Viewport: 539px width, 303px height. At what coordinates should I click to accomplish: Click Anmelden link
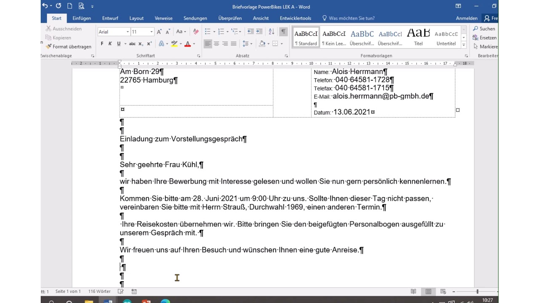pyautogui.click(x=467, y=18)
